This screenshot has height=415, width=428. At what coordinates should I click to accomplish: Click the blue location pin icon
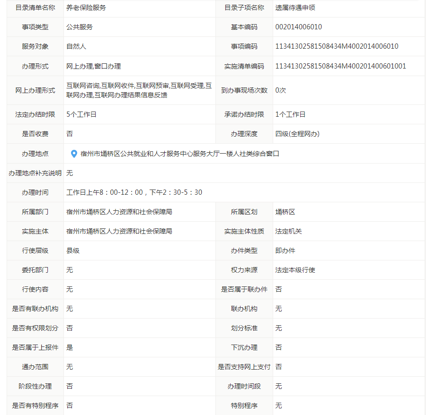coord(74,154)
